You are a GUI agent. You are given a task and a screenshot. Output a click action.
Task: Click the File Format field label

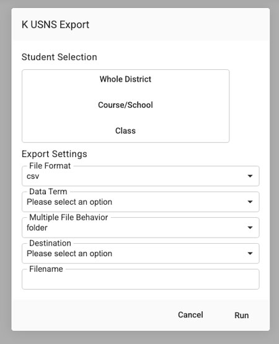pyautogui.click(x=50, y=166)
